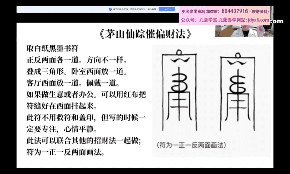290x174 pixels.
Task: Click the (赠送资料) text in pink banner
Action: pos(259,12)
